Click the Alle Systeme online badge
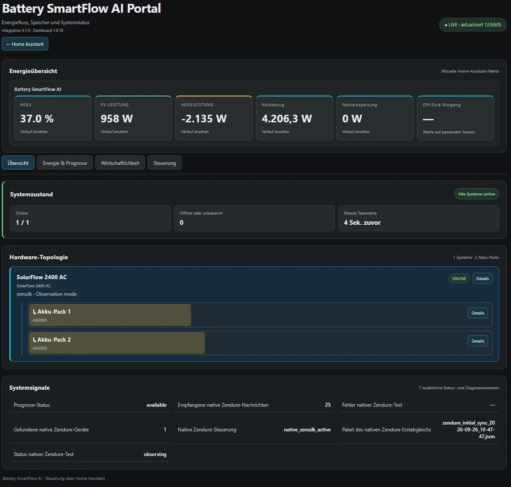 [x=477, y=194]
